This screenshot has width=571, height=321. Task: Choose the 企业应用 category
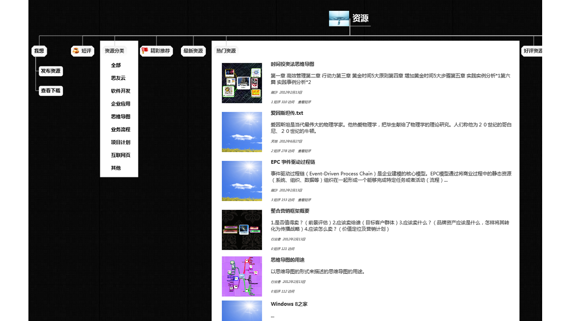(121, 104)
